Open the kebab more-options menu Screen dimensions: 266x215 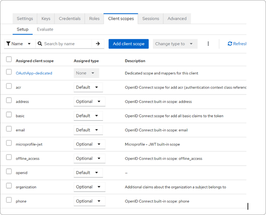pyautogui.click(x=208, y=44)
